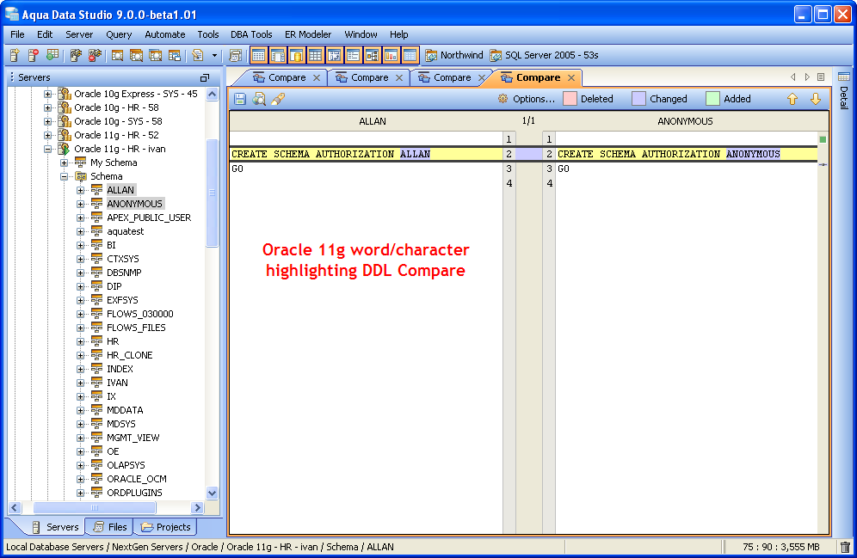This screenshot has width=857, height=558.
Task: Click the Options... button
Action: pyautogui.click(x=533, y=99)
